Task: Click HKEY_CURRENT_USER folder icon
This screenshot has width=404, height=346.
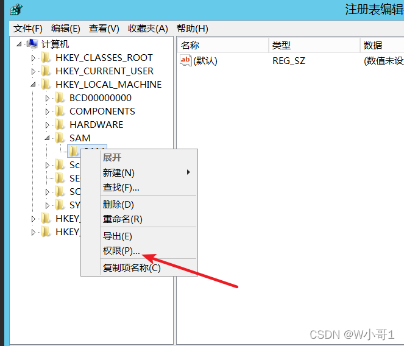Action: click(x=46, y=71)
